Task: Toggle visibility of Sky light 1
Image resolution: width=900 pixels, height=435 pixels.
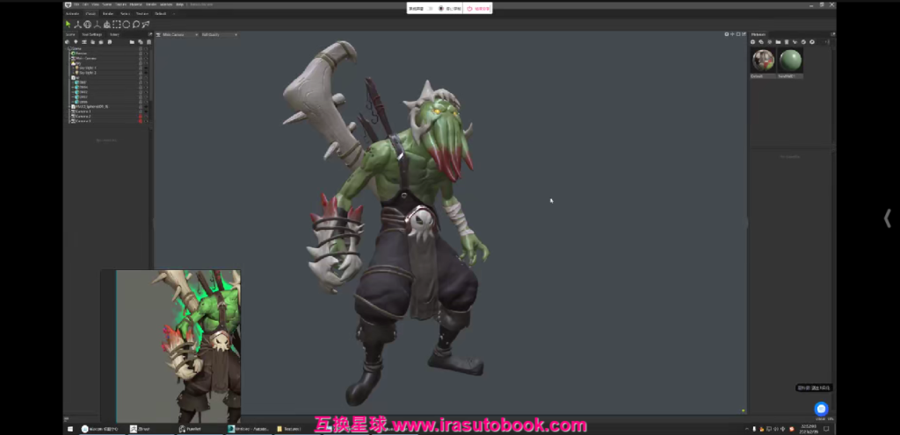Action: (x=146, y=68)
